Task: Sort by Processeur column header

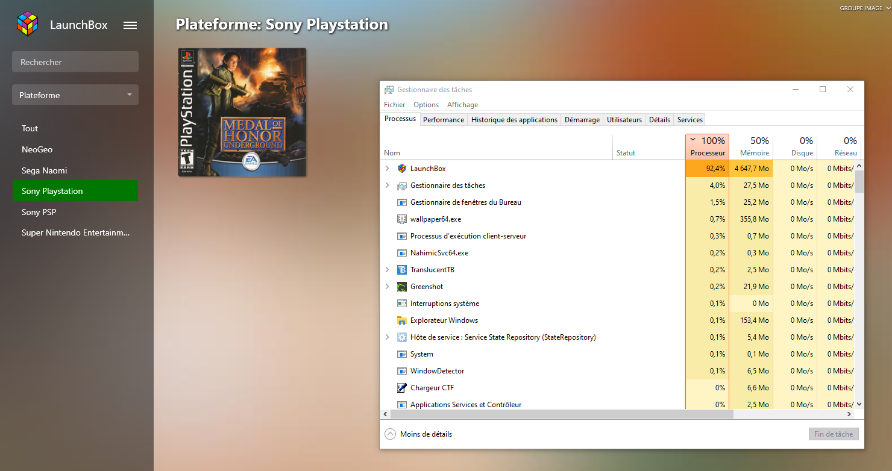Action: (x=707, y=147)
